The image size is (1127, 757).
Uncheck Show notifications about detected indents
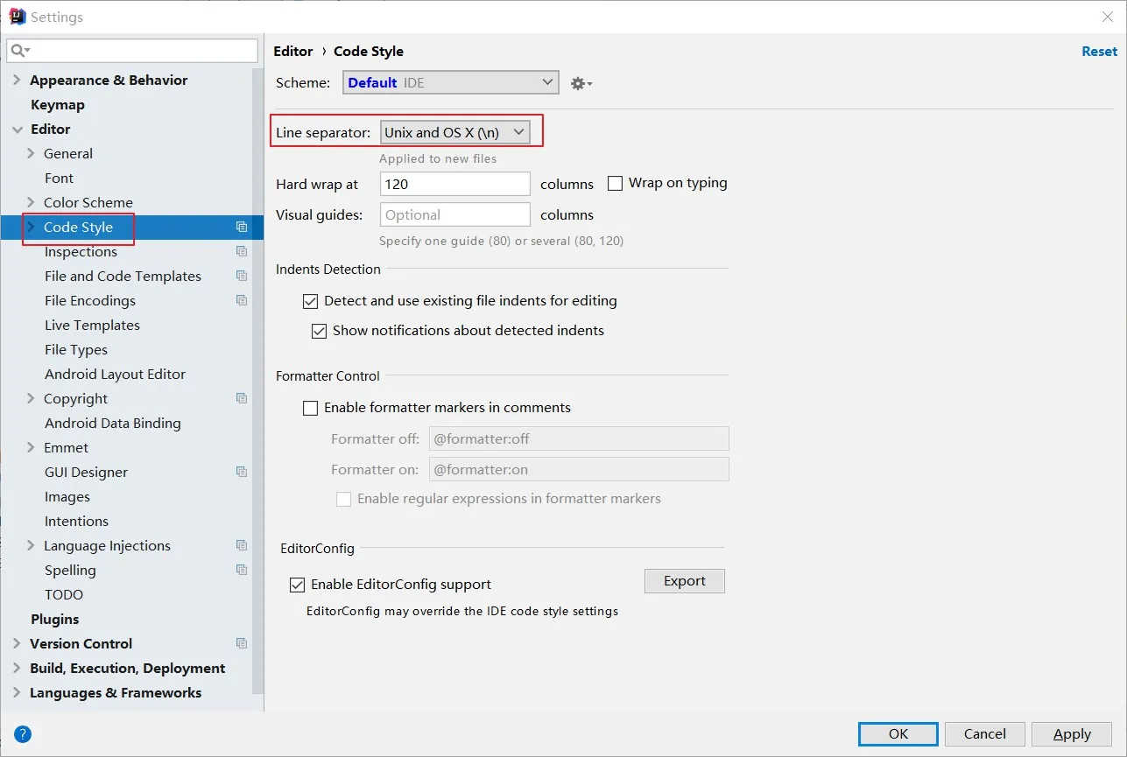coord(320,331)
